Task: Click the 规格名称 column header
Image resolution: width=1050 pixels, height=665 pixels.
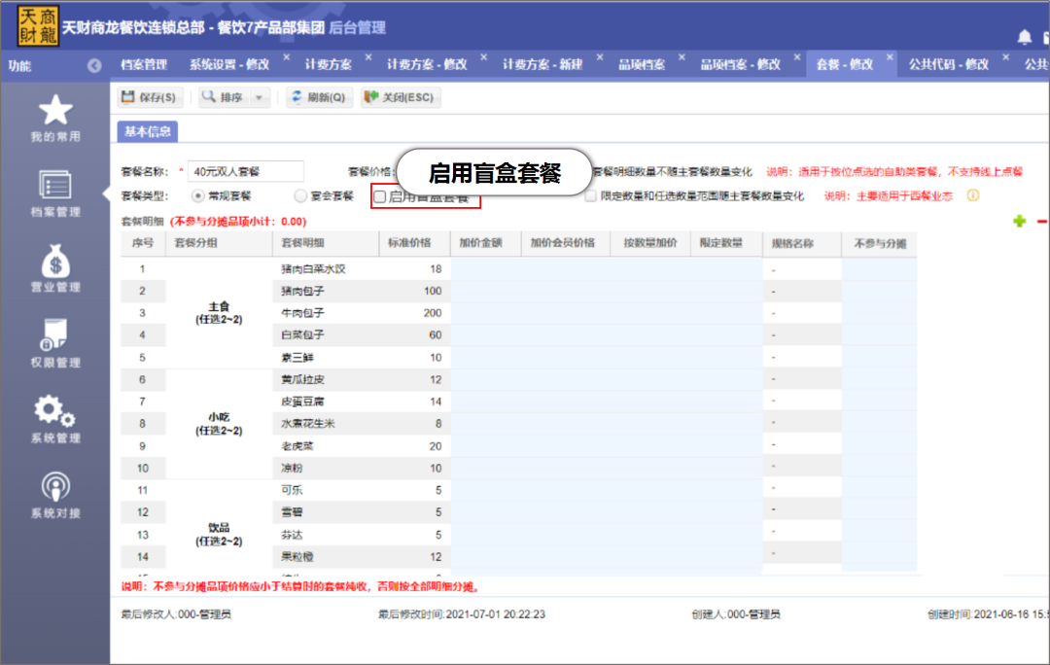Action: pyautogui.click(x=801, y=244)
